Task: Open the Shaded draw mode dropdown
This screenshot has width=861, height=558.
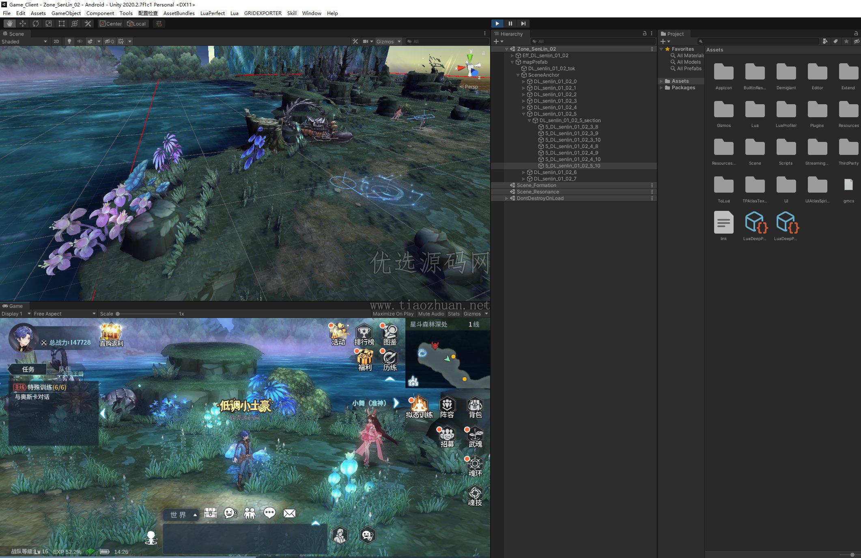Action: pyautogui.click(x=24, y=41)
